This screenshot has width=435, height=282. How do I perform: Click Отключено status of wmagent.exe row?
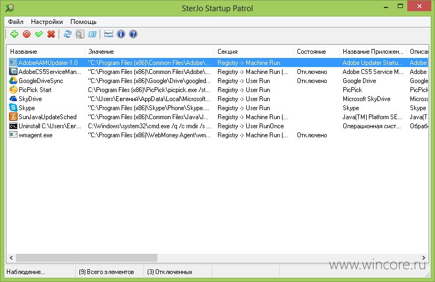point(312,135)
